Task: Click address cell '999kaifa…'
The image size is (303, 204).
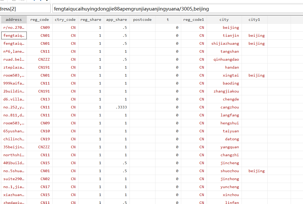Action: click(x=14, y=83)
